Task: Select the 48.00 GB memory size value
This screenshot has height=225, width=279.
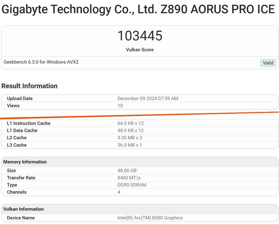Action: 127,170
